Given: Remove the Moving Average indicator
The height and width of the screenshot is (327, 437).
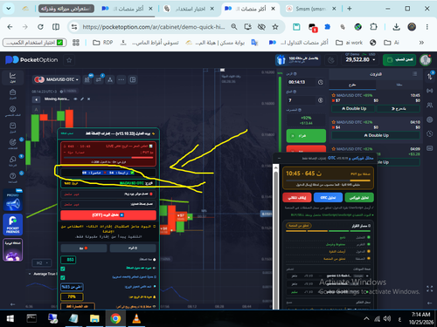Looking at the screenshot, I should [x=89, y=99].
